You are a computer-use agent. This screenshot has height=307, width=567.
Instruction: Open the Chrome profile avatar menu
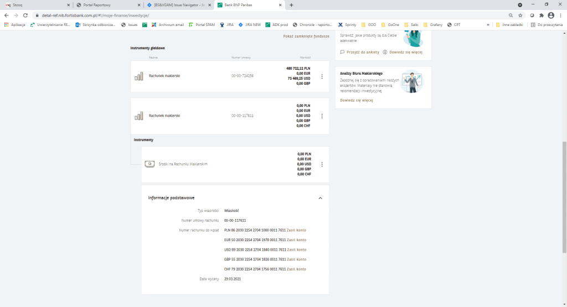coord(550,15)
